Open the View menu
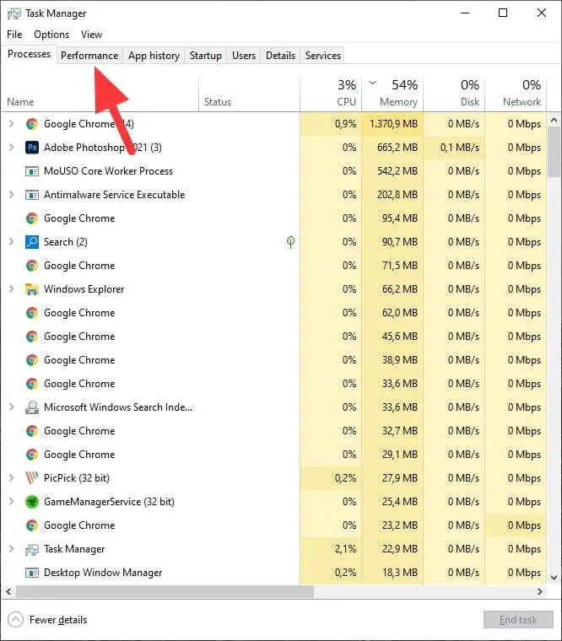Viewport: 562px width, 641px height. pyautogui.click(x=91, y=35)
